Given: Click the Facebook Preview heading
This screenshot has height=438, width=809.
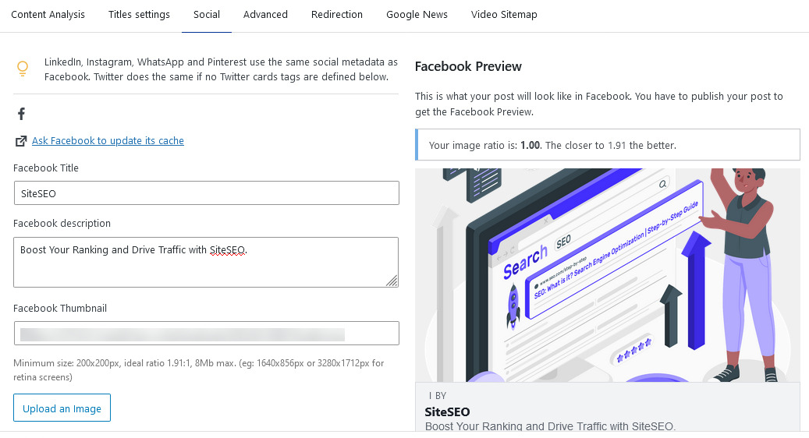Looking at the screenshot, I should (468, 66).
